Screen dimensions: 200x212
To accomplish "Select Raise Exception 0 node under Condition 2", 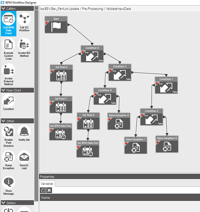I will [x=167, y=144].
